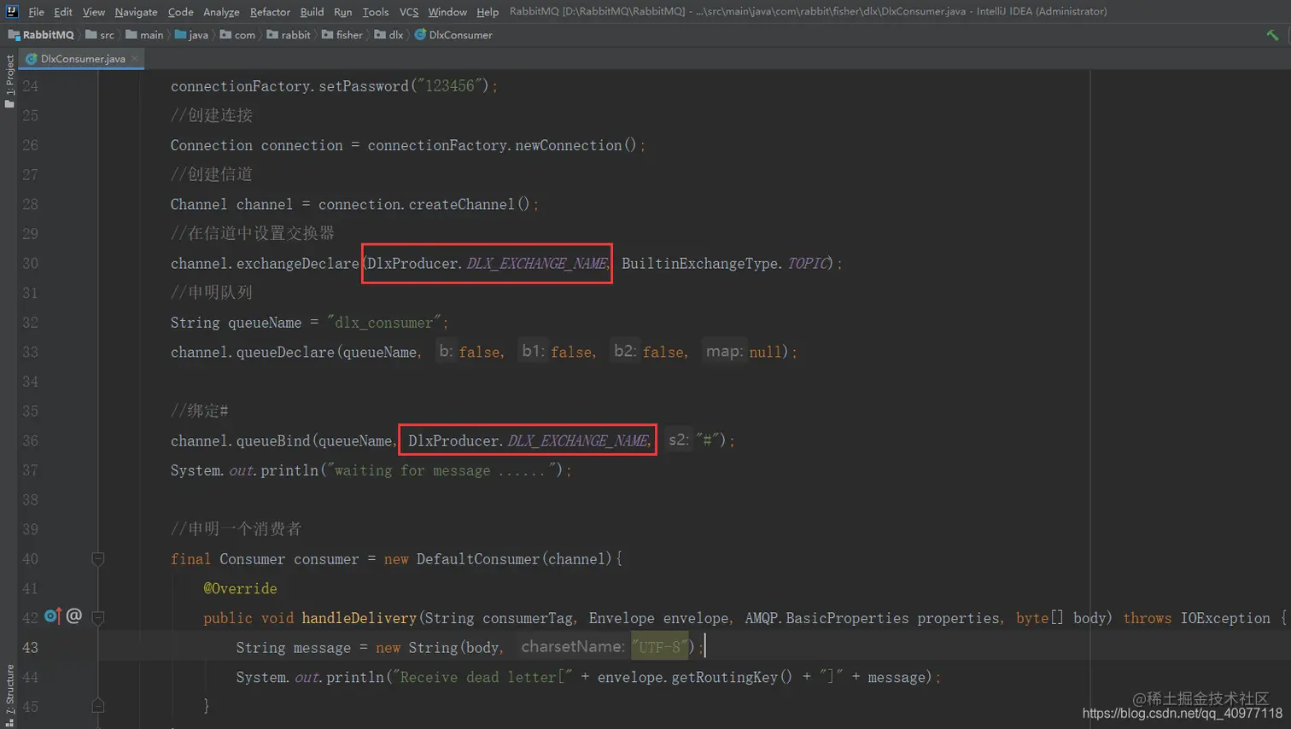This screenshot has height=729, width=1291.
Task: Click the @ annotation gutter icon on line 42
Action: pos(74,615)
